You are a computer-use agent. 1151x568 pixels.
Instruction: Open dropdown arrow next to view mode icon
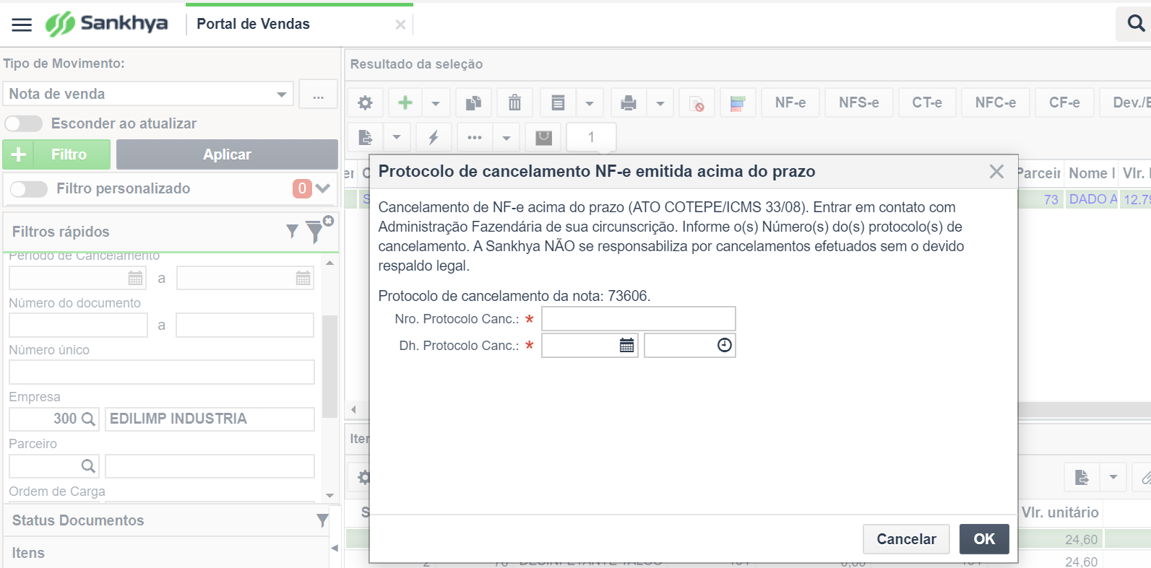point(590,103)
